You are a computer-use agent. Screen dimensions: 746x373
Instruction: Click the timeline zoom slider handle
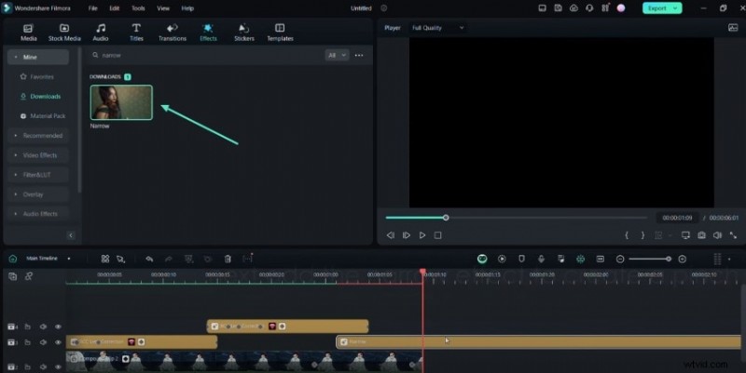coord(669,259)
